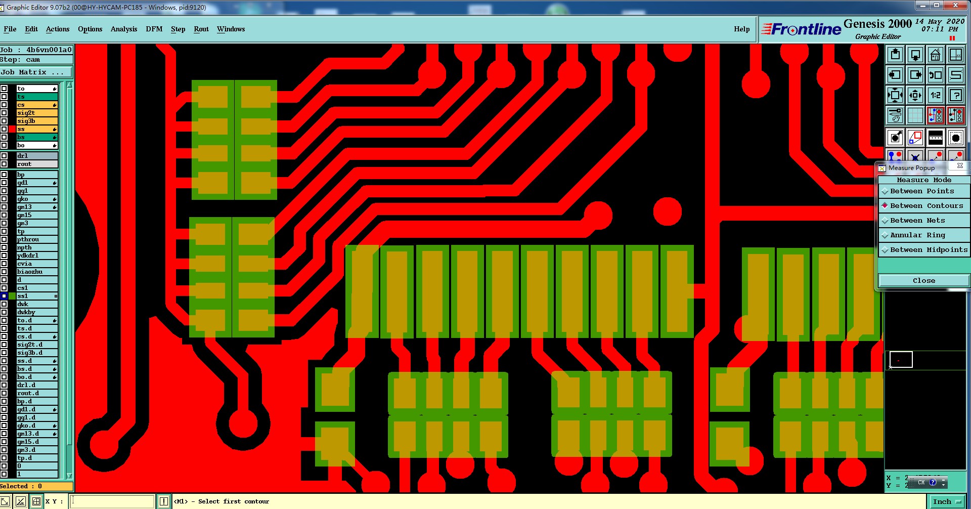The image size is (971, 509).
Task: Click the red color swatch of layer ss
Action: (x=12, y=129)
